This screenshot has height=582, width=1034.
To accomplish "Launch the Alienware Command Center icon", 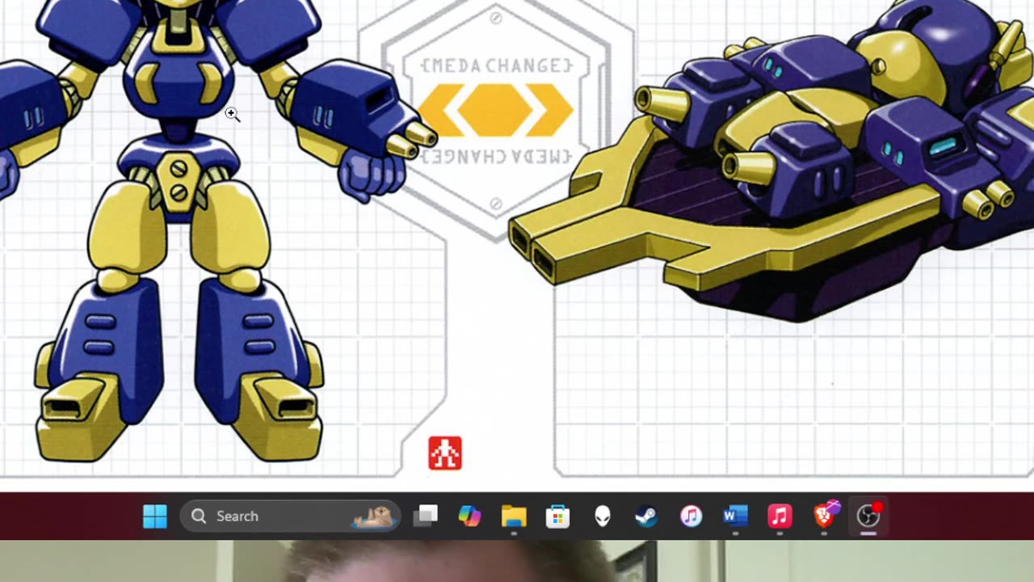I will tap(603, 516).
